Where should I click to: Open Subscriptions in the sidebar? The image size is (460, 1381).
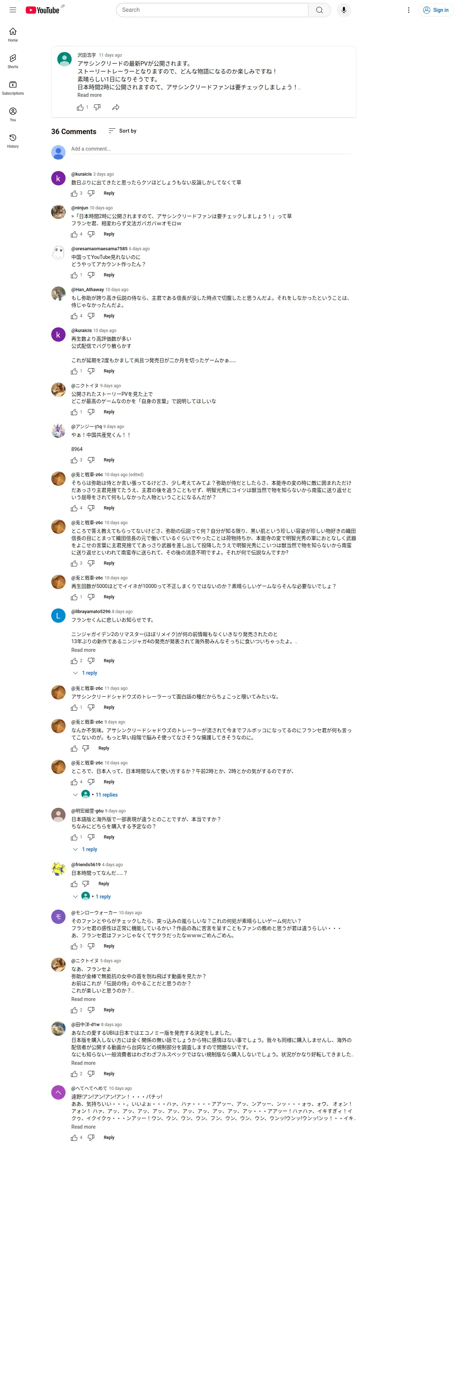[13, 88]
